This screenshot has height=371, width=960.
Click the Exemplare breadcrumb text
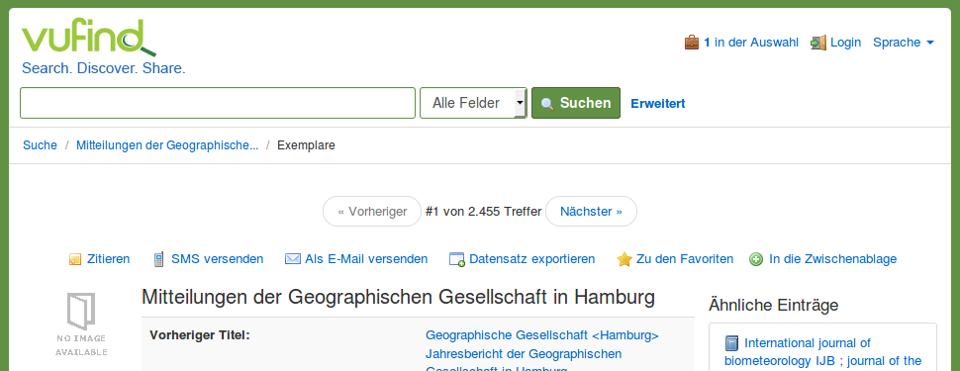[x=306, y=145]
